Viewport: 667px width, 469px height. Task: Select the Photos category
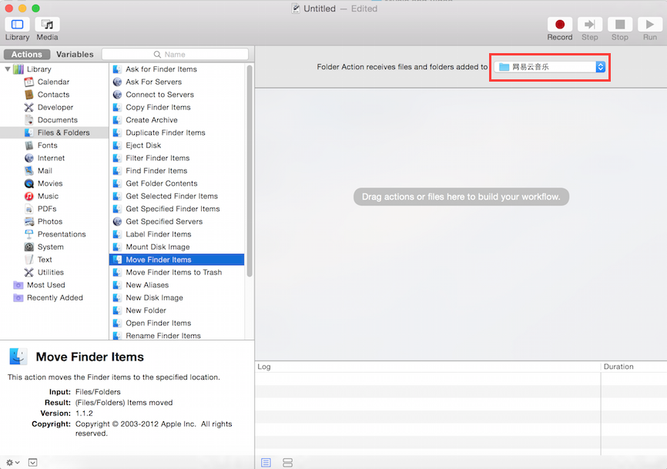point(50,222)
